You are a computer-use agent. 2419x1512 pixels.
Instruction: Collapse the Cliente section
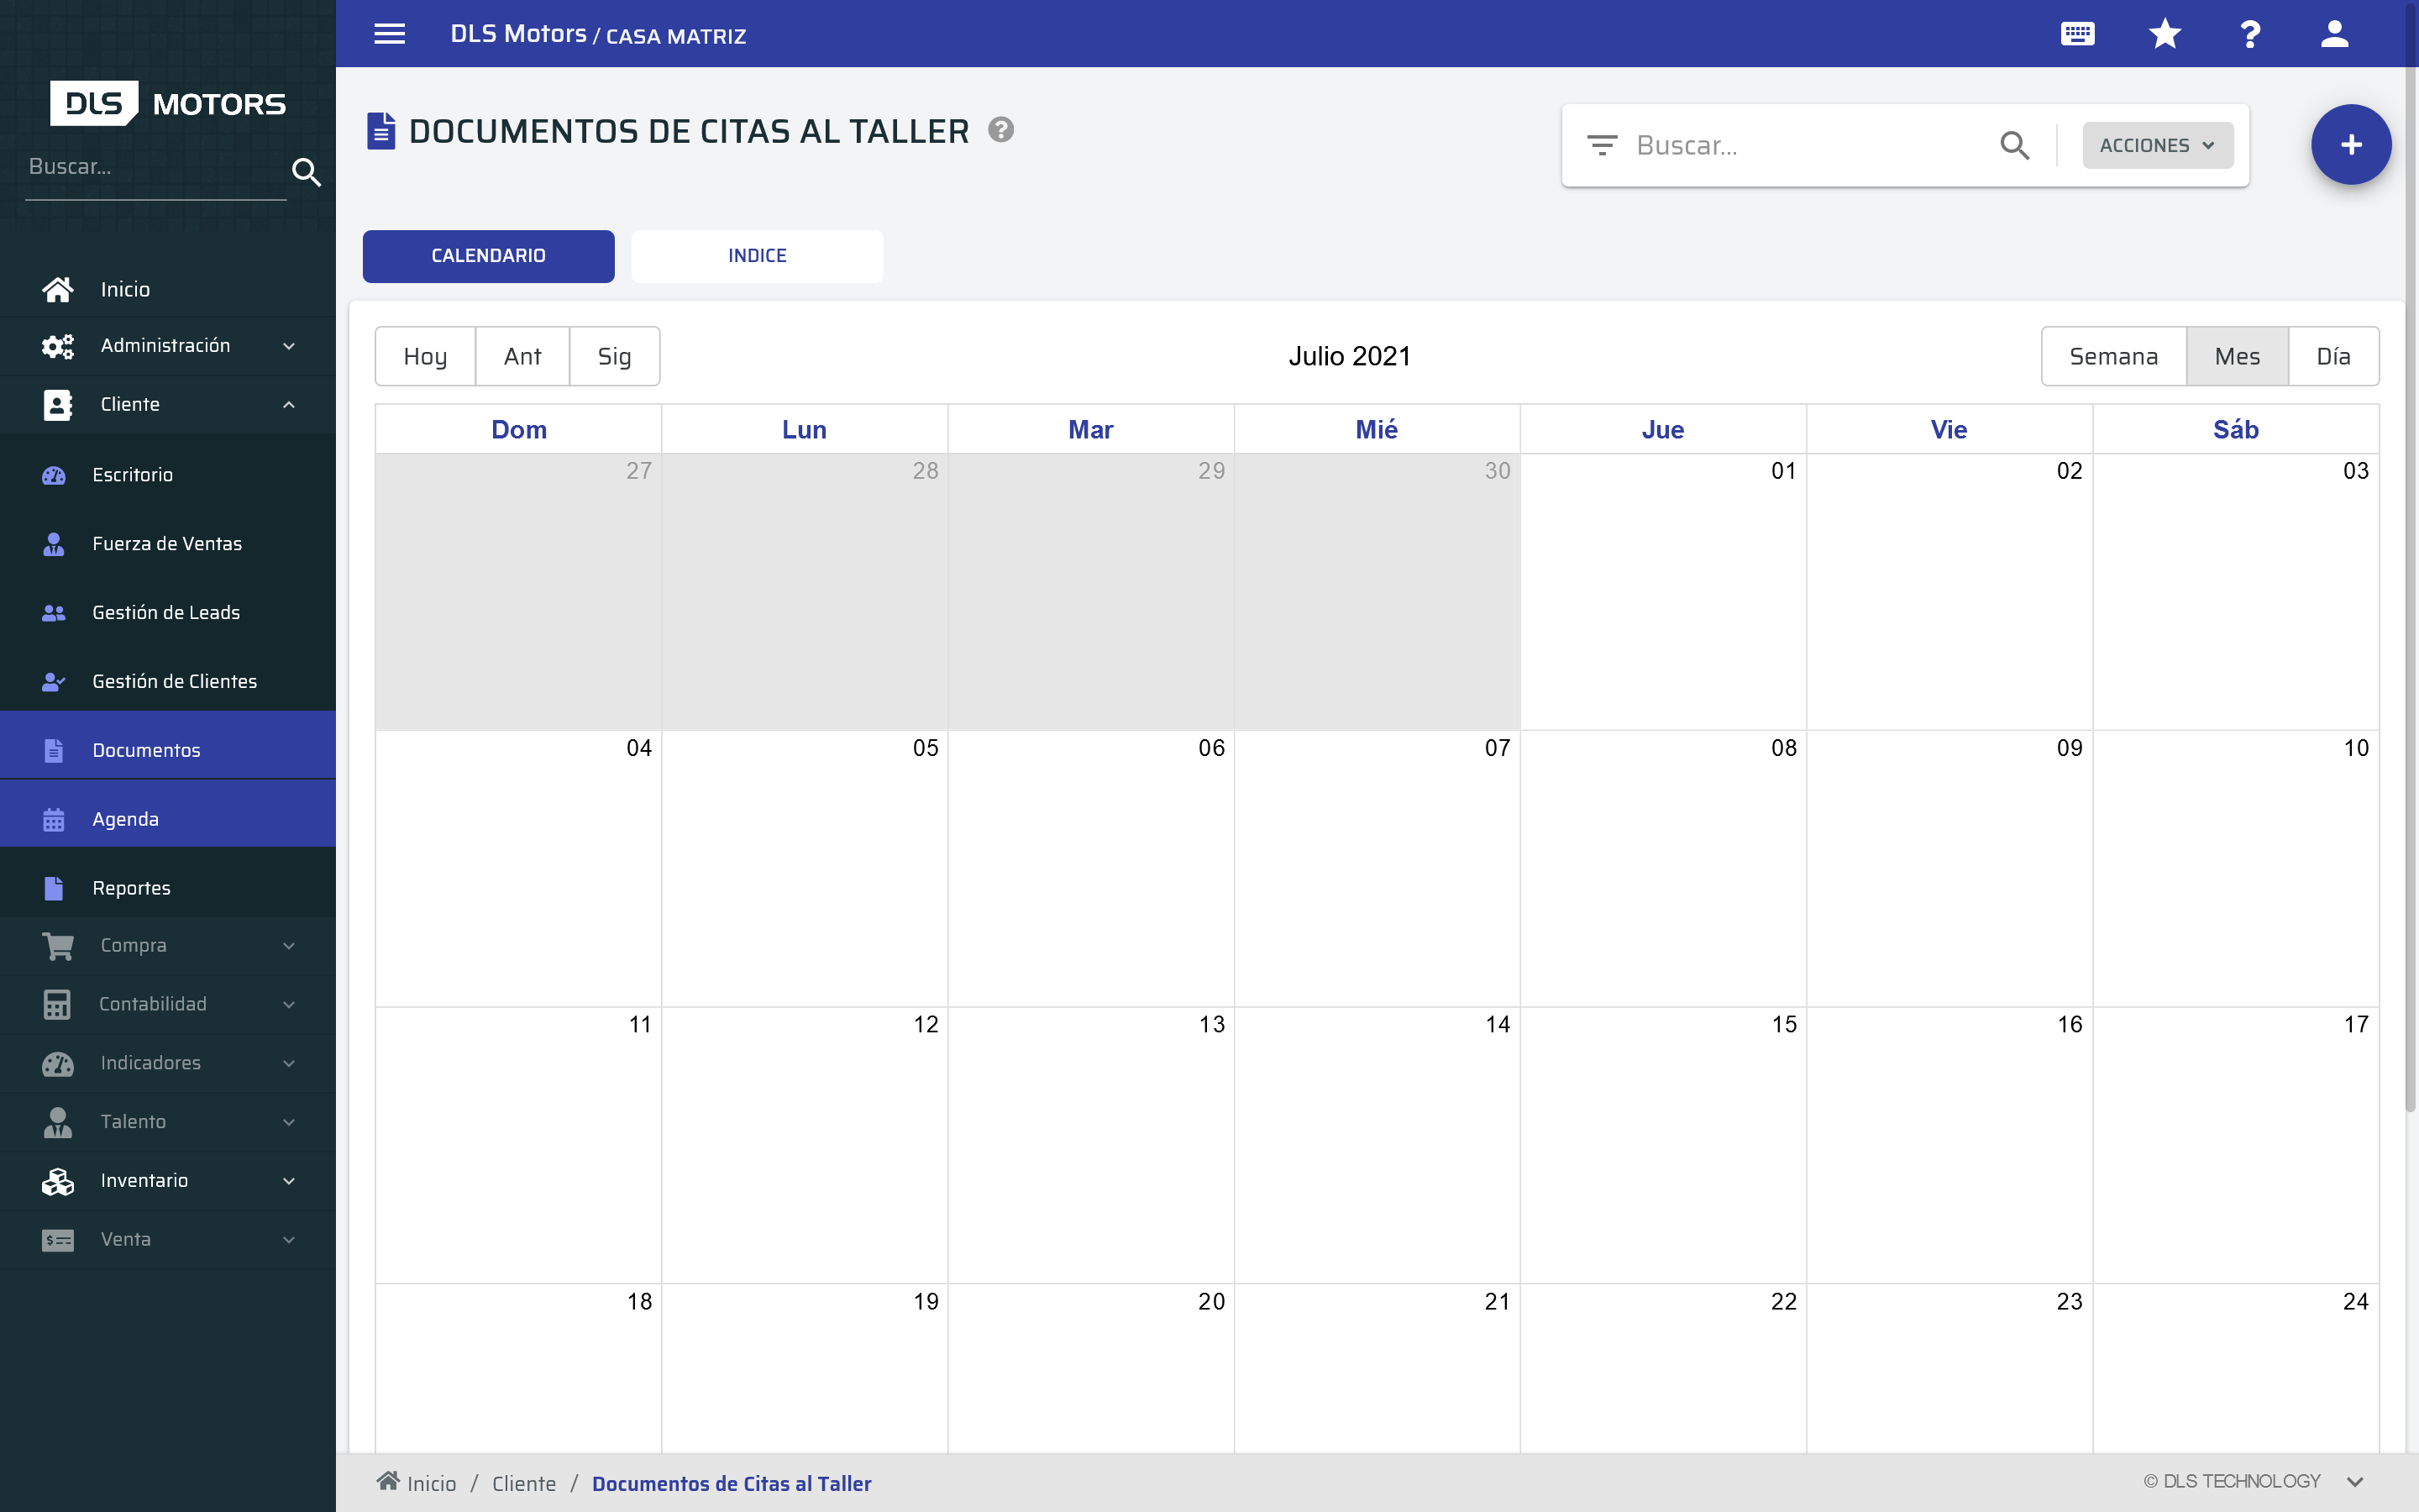coord(288,404)
